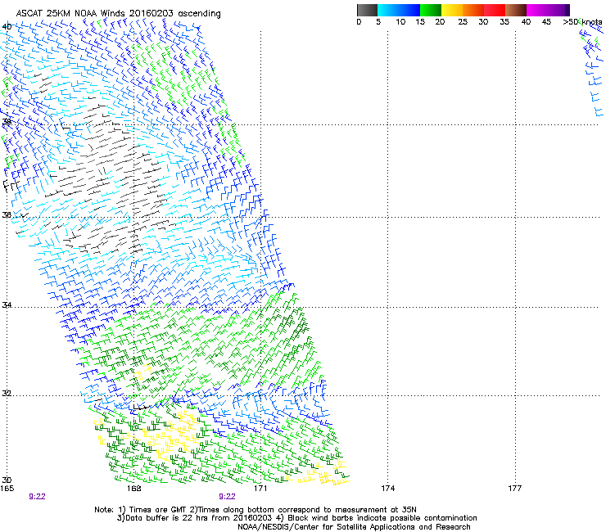606x532 pixels.
Task: Click the purple '9:22' time under longitude 165
Action: (37, 497)
